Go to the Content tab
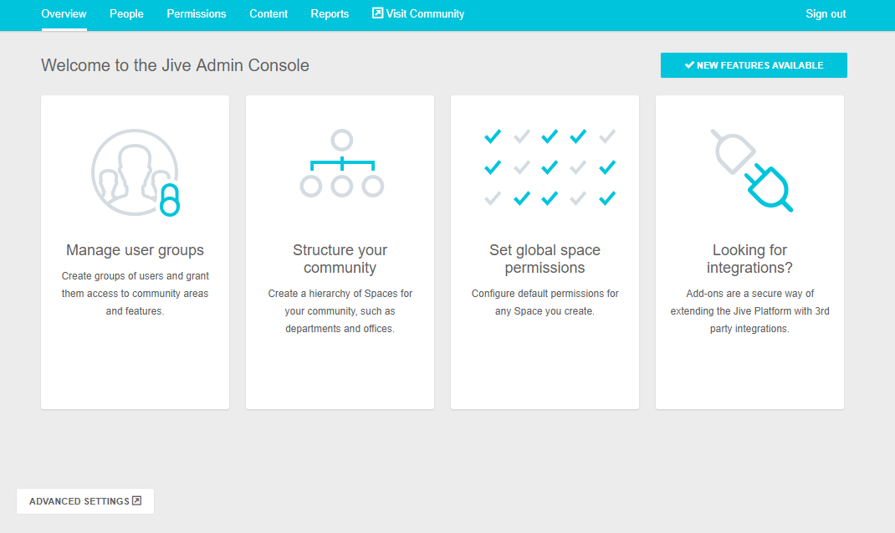Screen dimensions: 895x533 (268, 13)
